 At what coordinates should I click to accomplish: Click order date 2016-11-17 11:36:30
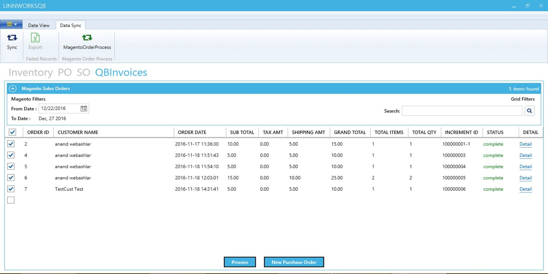197,144
